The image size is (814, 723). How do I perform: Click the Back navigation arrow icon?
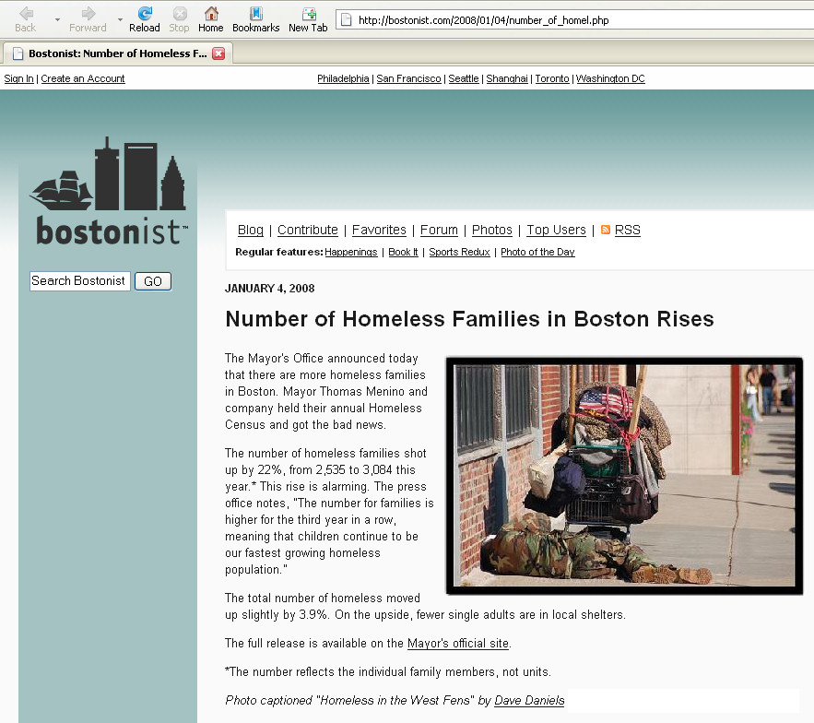[x=26, y=14]
